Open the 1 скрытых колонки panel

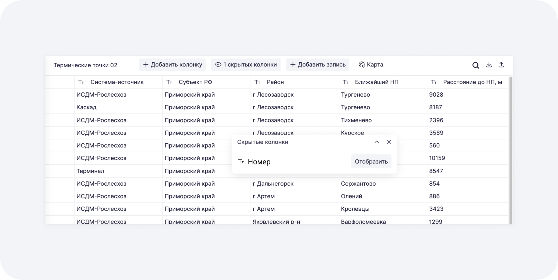tap(246, 64)
